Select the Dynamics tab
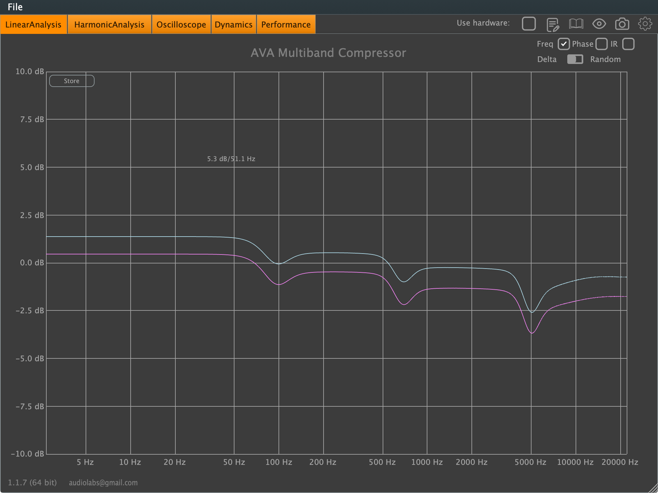Viewport: 658px width, 493px height. pyautogui.click(x=233, y=24)
